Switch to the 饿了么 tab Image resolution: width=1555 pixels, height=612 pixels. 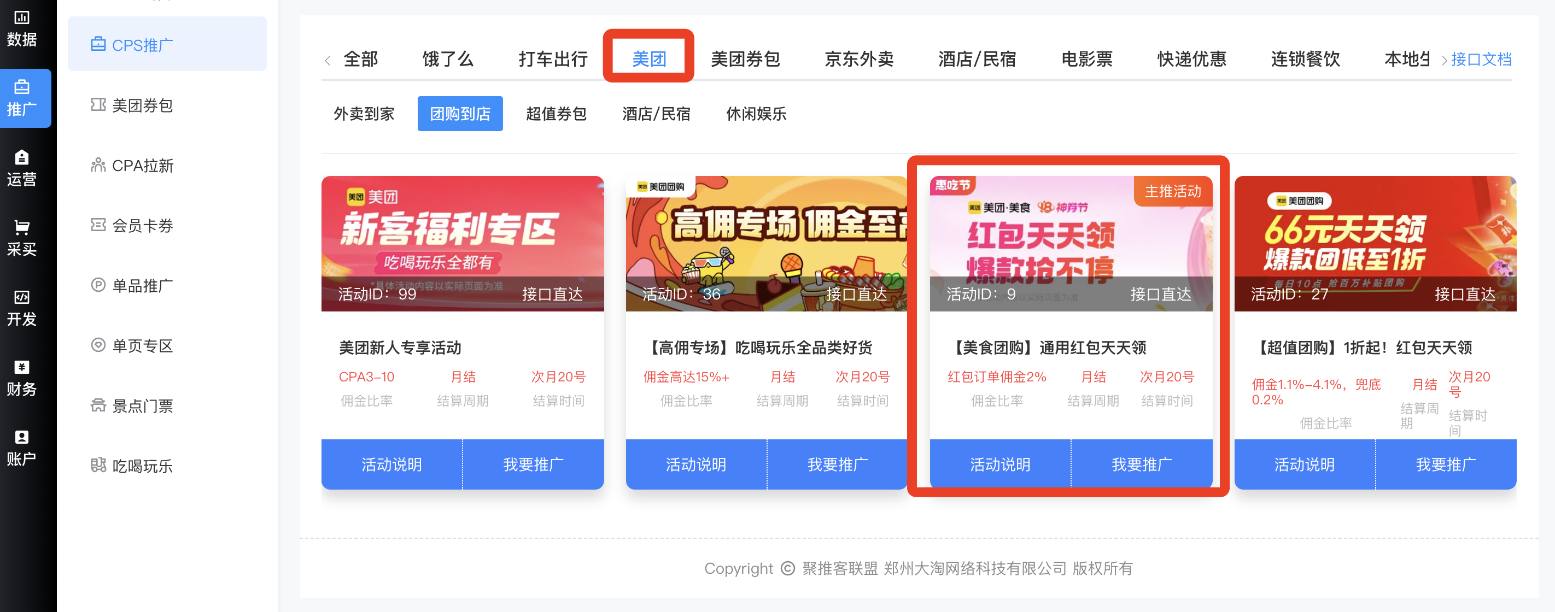(x=447, y=59)
